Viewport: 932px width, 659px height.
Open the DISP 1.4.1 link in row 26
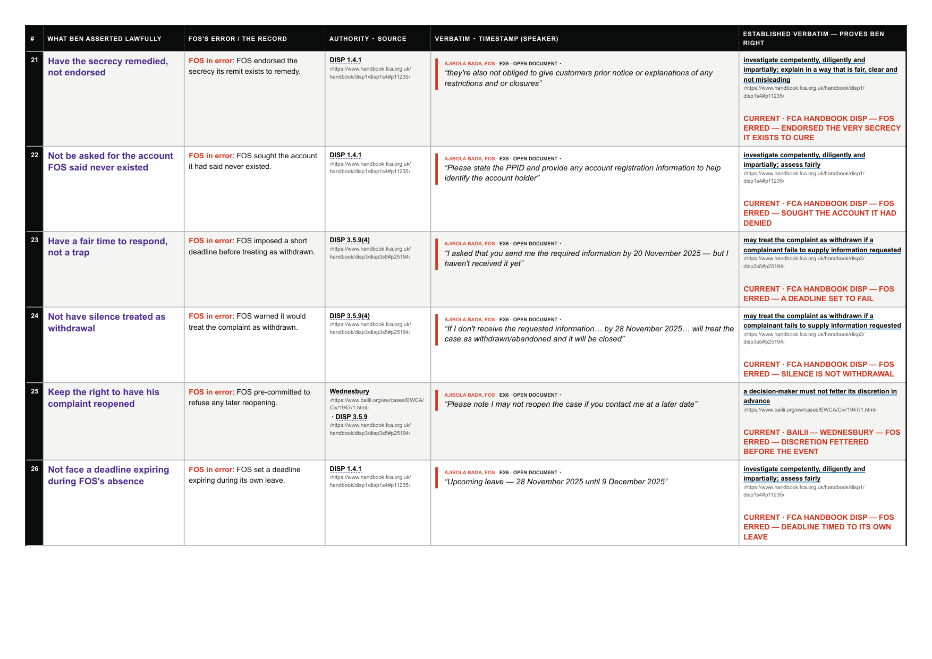(345, 469)
